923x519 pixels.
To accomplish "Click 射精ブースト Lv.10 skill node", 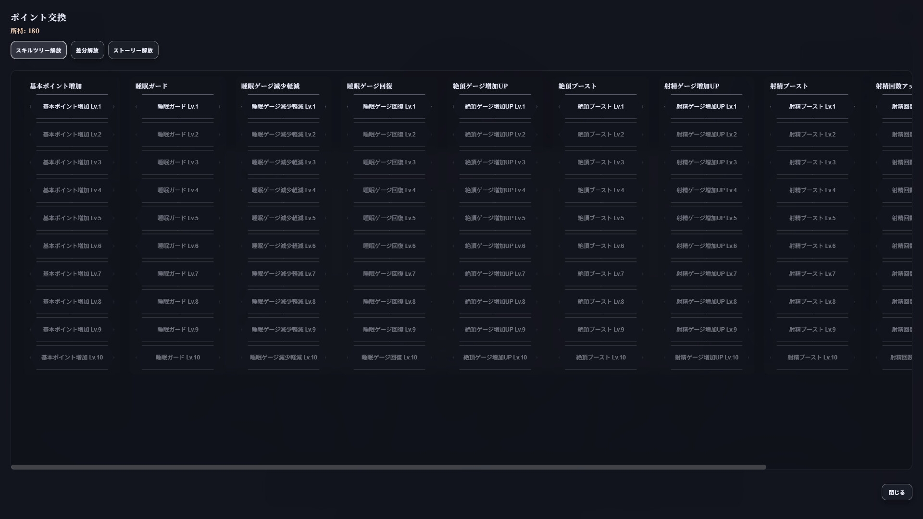I will coord(812,358).
